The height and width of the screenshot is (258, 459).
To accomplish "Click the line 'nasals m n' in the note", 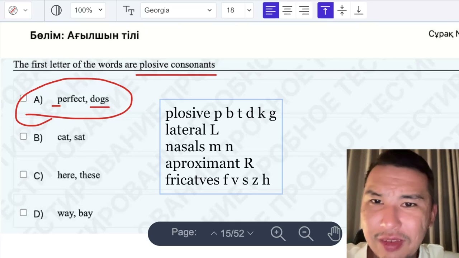I will pos(199,147).
